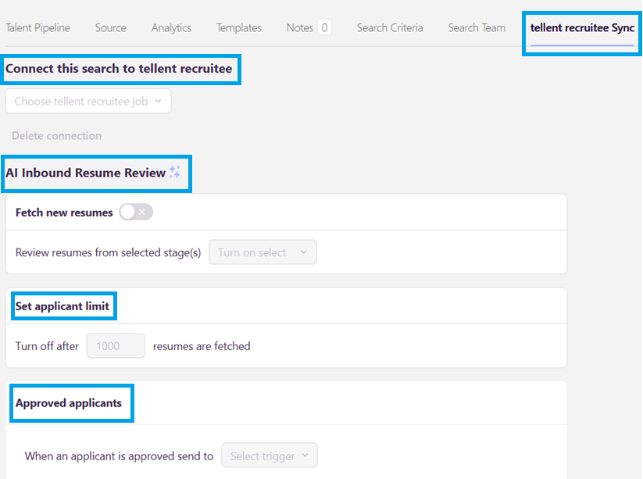
Task: Open the Analytics tab
Action: [171, 28]
